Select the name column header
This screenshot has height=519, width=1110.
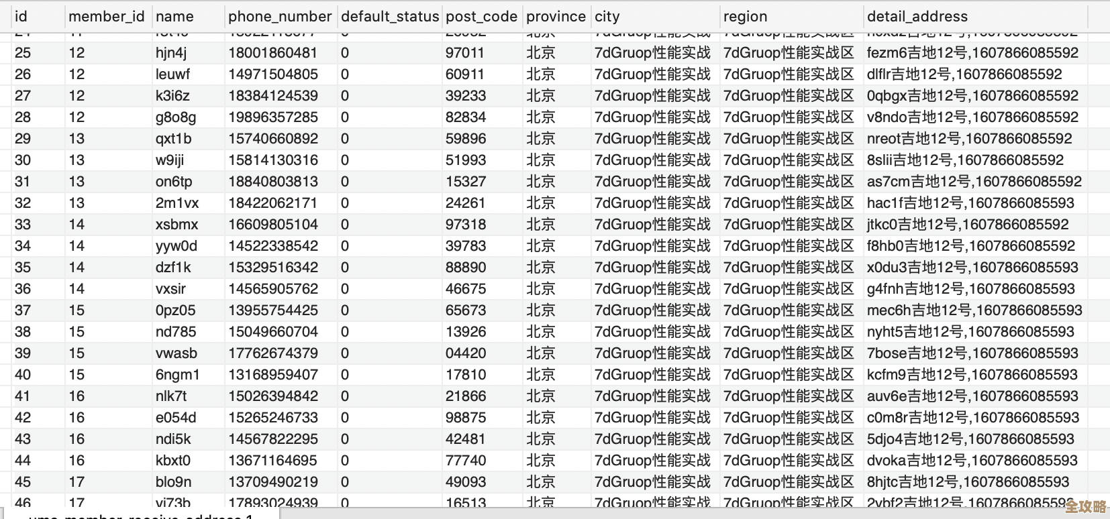pyautogui.click(x=174, y=17)
